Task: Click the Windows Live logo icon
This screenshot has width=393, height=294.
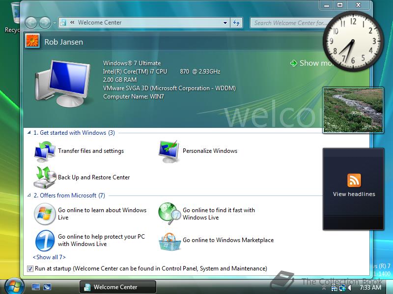Action: (45, 214)
